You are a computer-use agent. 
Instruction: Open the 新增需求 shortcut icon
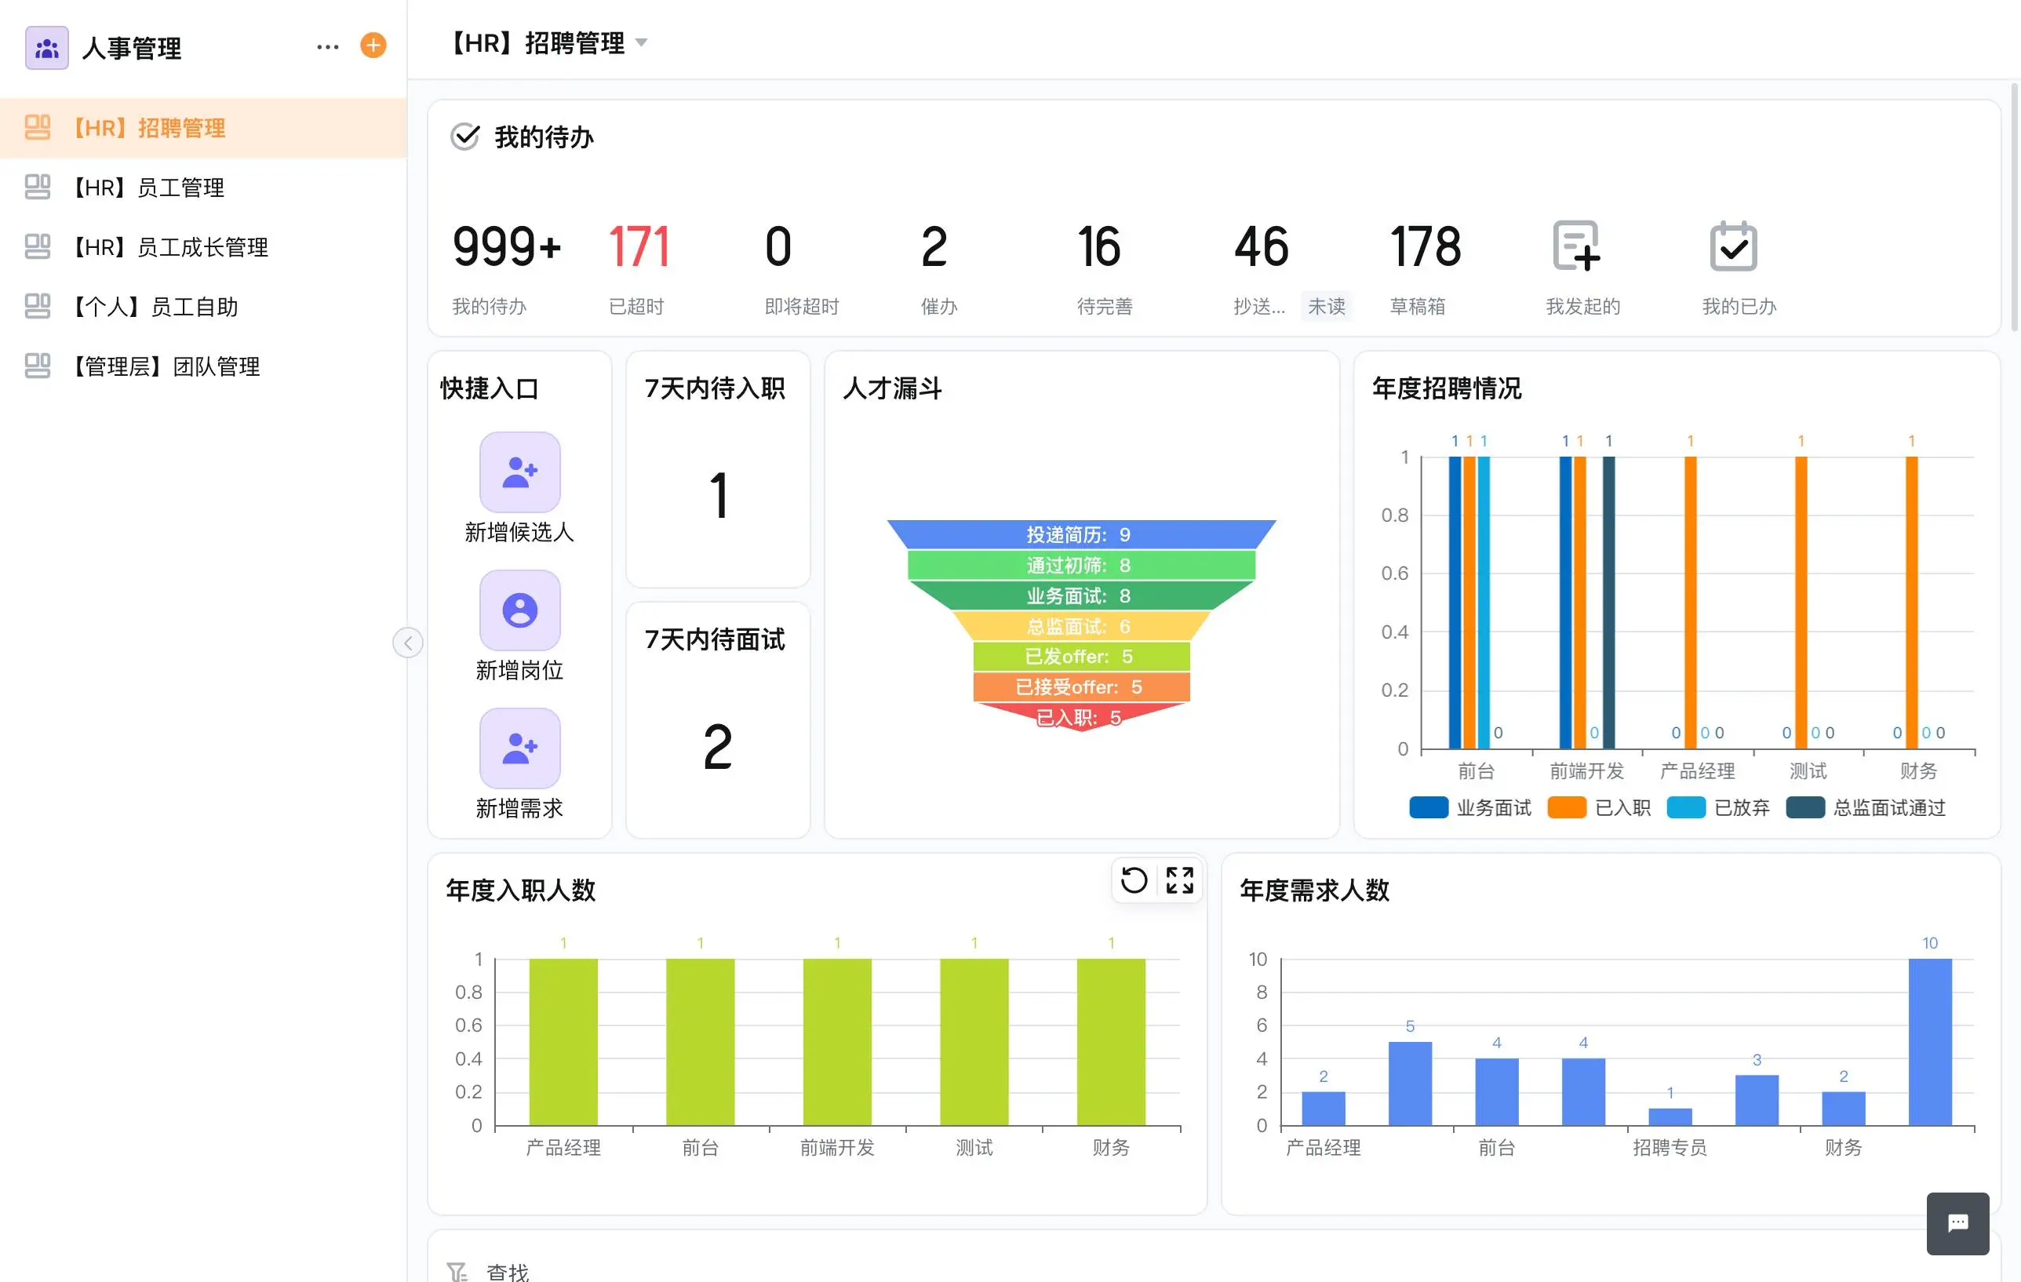pos(519,748)
